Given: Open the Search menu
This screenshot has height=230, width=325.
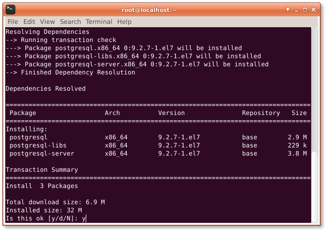Looking at the screenshot, I should (71, 21).
